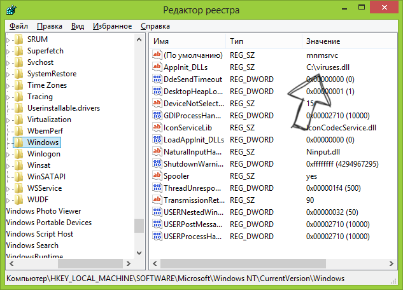
Task: Expand the Tracing key
Action: 8,97
